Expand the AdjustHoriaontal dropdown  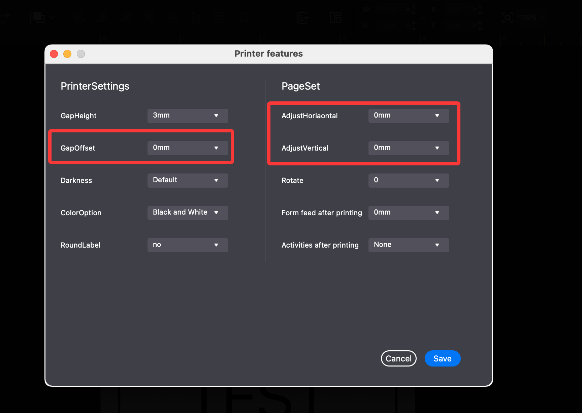pos(409,116)
